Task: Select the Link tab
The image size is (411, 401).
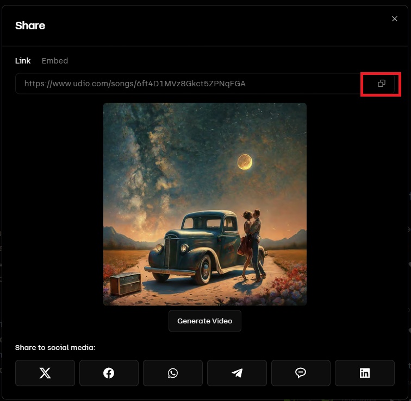Action: tap(23, 61)
